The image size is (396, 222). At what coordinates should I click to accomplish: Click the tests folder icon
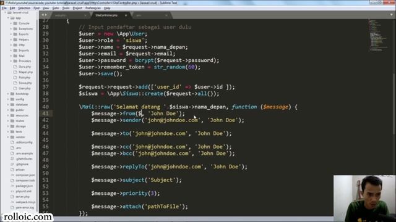click(12, 131)
